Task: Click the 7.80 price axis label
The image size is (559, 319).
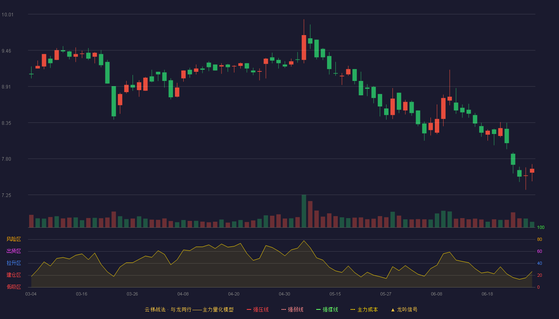Action: click(x=7, y=159)
